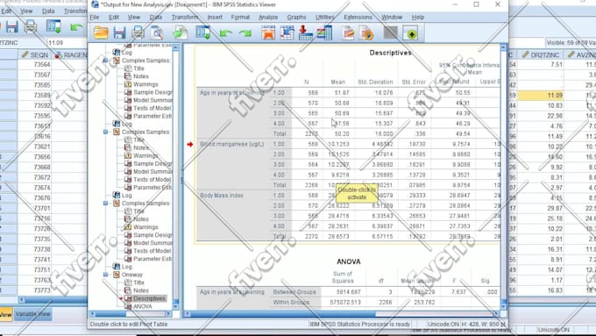Viewport: 596px width, 336px height.
Task: Select Title item under Oneway in outline
Action: (x=138, y=282)
